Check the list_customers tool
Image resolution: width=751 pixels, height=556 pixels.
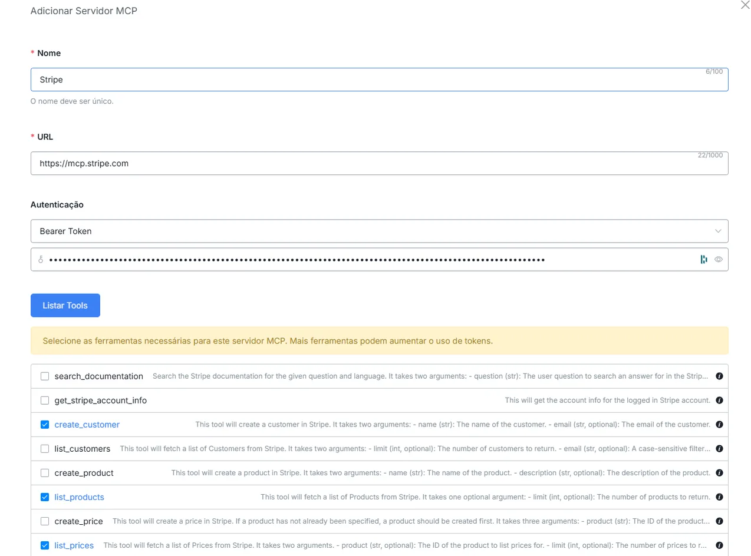pyautogui.click(x=45, y=449)
